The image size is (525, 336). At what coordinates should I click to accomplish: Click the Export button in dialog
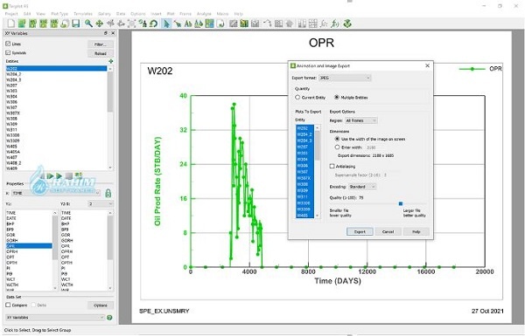pos(360,231)
